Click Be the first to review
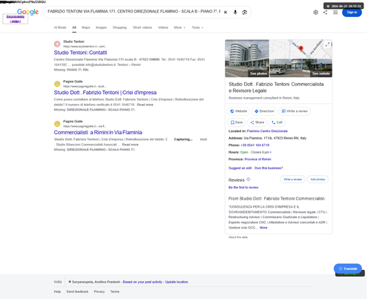Viewport: 371px width, 299px height. click(x=243, y=188)
